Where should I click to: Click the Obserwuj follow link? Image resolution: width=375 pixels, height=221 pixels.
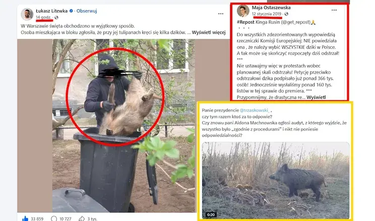87,11
